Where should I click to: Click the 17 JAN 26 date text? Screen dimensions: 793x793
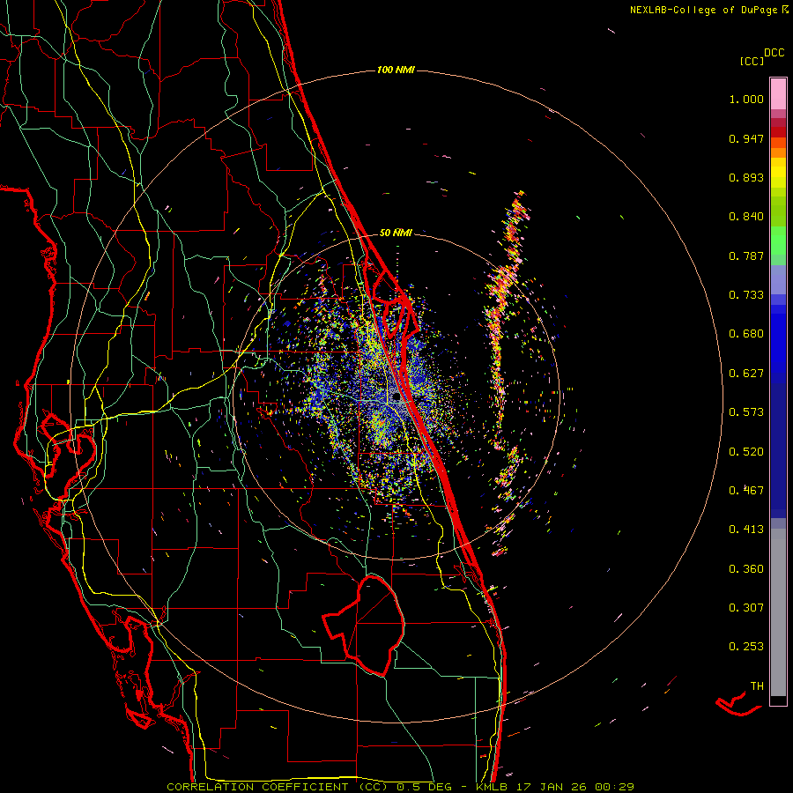(553, 787)
